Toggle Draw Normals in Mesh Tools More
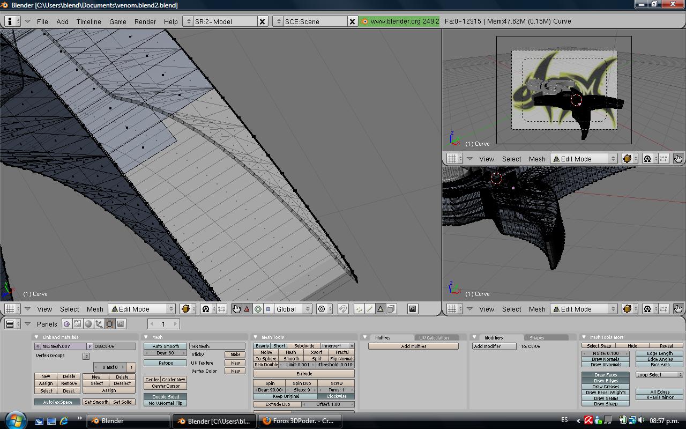This screenshot has width=686, height=429. coord(606,359)
